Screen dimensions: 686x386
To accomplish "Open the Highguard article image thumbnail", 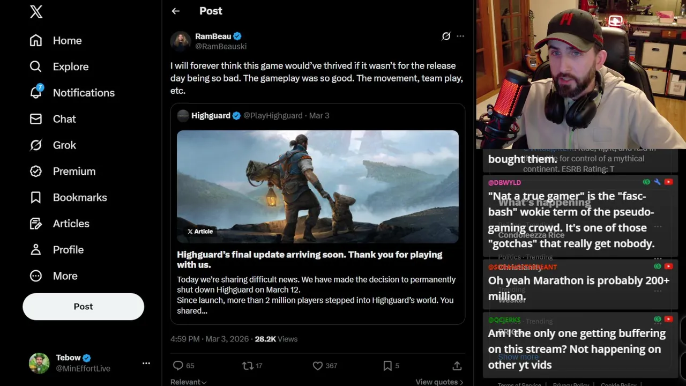I will coord(318,187).
